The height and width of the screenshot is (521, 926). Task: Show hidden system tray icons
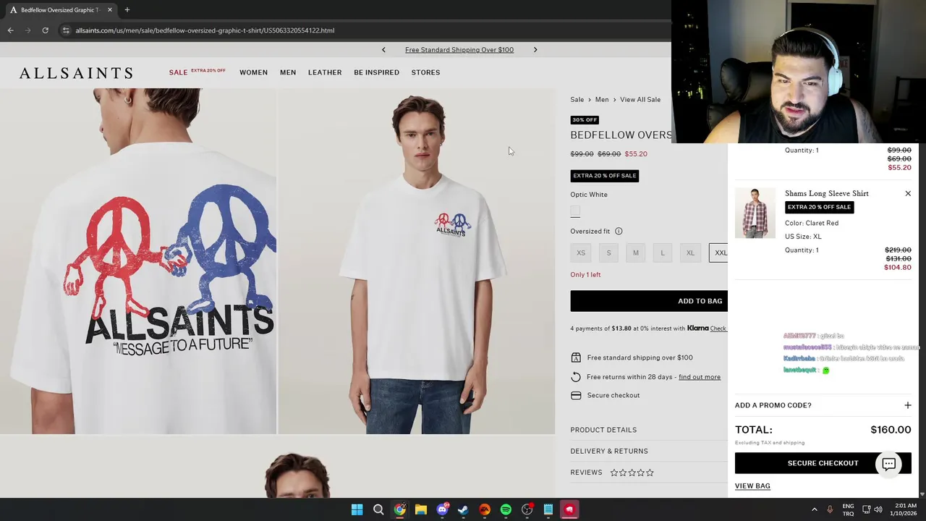click(x=815, y=509)
